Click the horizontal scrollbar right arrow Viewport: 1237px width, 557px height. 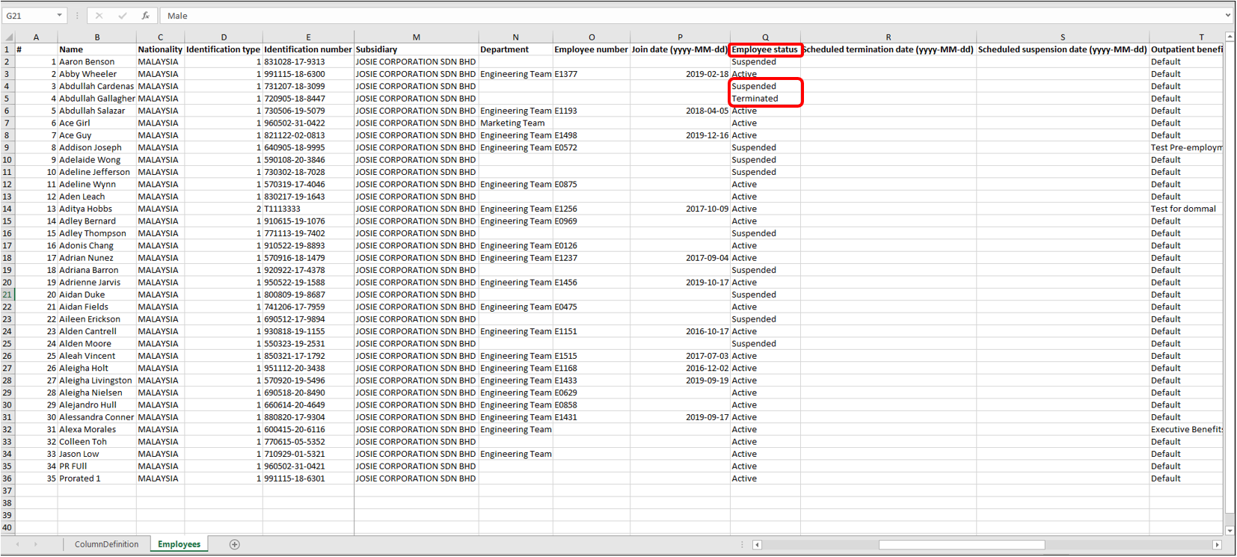[x=1217, y=545]
